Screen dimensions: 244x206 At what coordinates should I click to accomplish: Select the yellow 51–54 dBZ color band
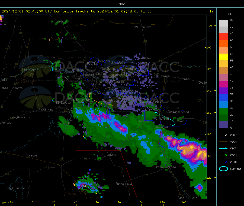coord(223,57)
